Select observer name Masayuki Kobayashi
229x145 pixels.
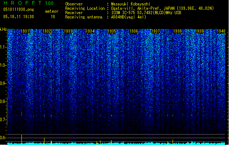pos(131,4)
